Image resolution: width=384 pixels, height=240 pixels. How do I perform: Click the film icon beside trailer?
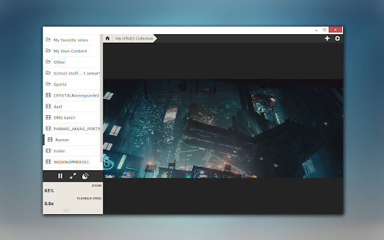(x=48, y=151)
